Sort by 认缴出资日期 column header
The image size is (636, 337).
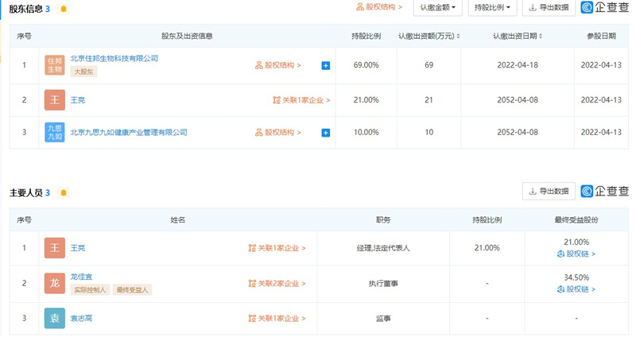click(517, 37)
